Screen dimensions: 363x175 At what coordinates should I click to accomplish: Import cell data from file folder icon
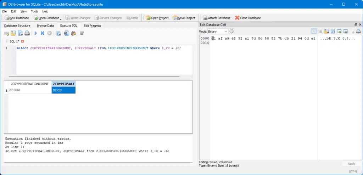(326, 31)
